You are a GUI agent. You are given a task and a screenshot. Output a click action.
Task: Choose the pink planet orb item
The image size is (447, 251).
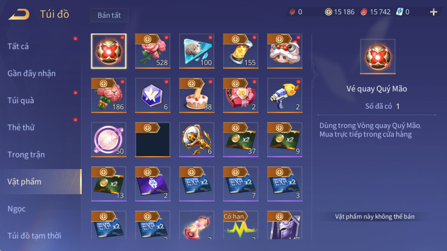[x=109, y=140]
